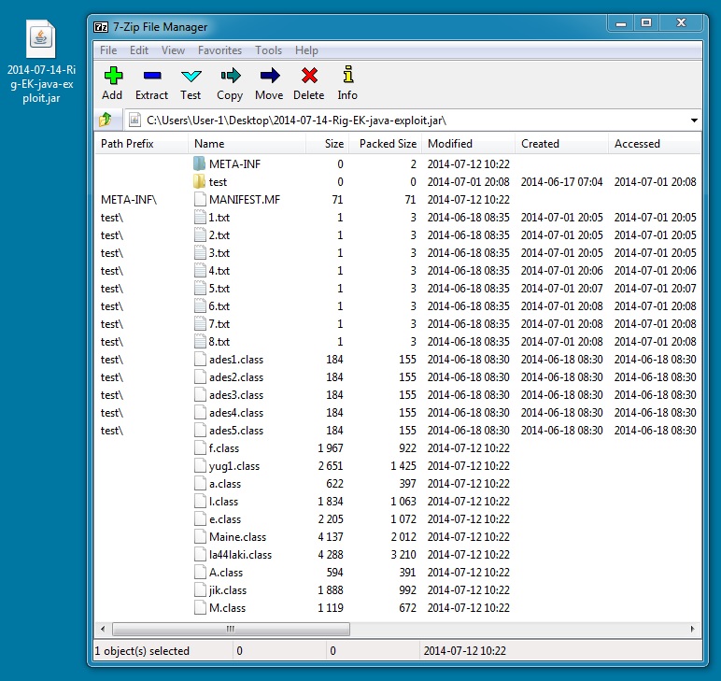The image size is (721, 681).
Task: Select the Maine.class file
Action: (x=237, y=537)
